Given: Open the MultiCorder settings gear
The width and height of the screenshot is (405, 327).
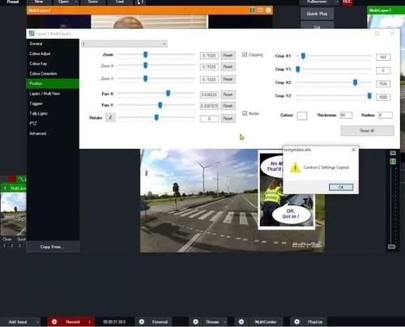Looking at the screenshot, I should point(241,322).
